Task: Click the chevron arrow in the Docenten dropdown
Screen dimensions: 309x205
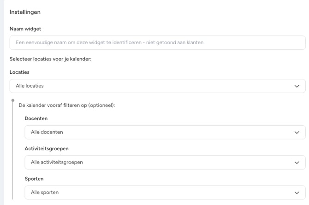Action: point(297,132)
